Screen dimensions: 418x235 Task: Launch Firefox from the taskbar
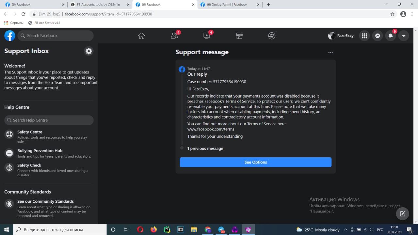(153, 229)
